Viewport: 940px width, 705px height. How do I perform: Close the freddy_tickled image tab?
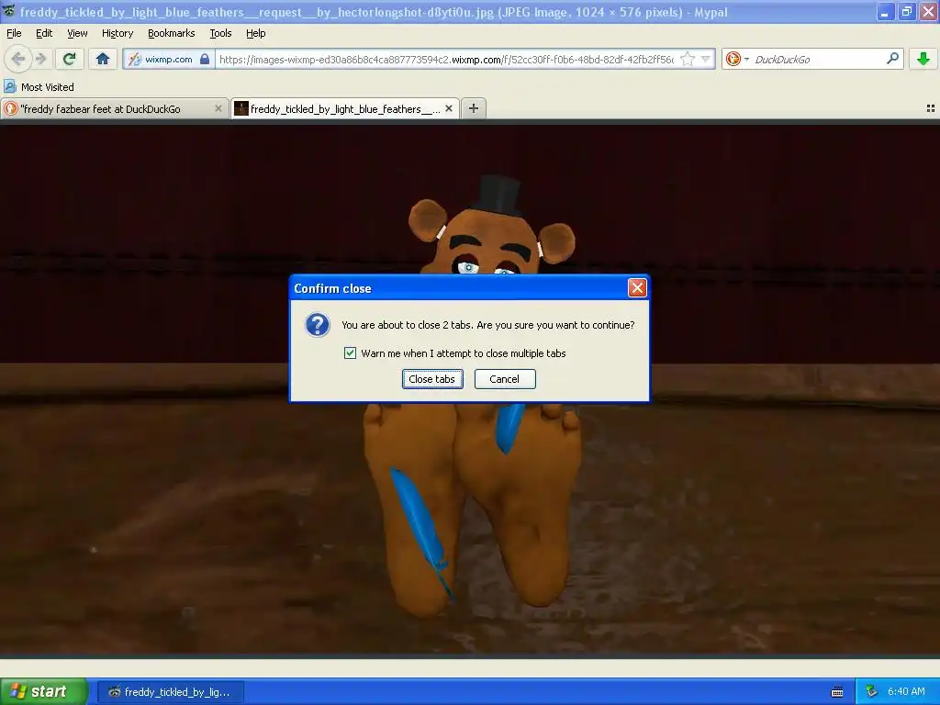click(448, 108)
